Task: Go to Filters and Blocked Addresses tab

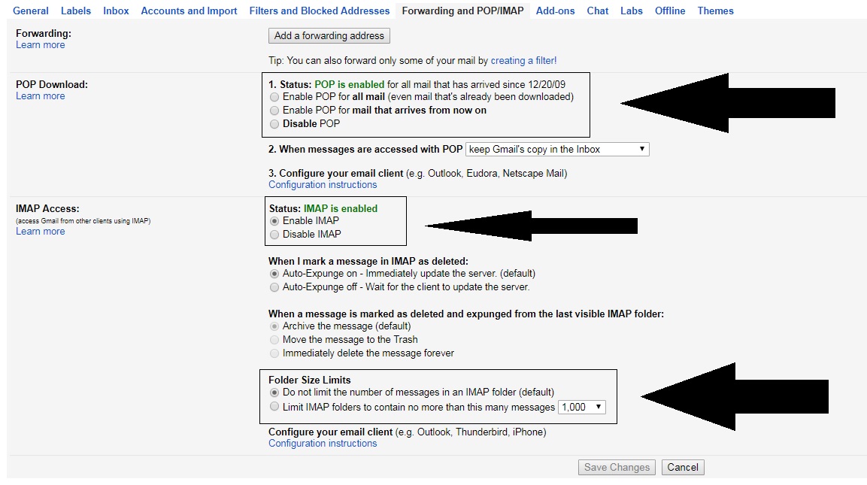Action: (320, 11)
